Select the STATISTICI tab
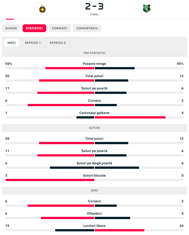Screen dimensions: 189x235 pyautogui.click(x=34, y=28)
